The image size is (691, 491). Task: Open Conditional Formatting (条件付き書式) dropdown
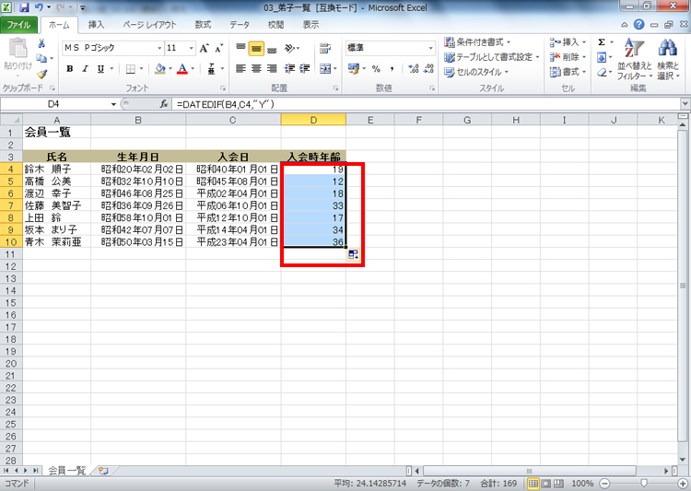477,42
